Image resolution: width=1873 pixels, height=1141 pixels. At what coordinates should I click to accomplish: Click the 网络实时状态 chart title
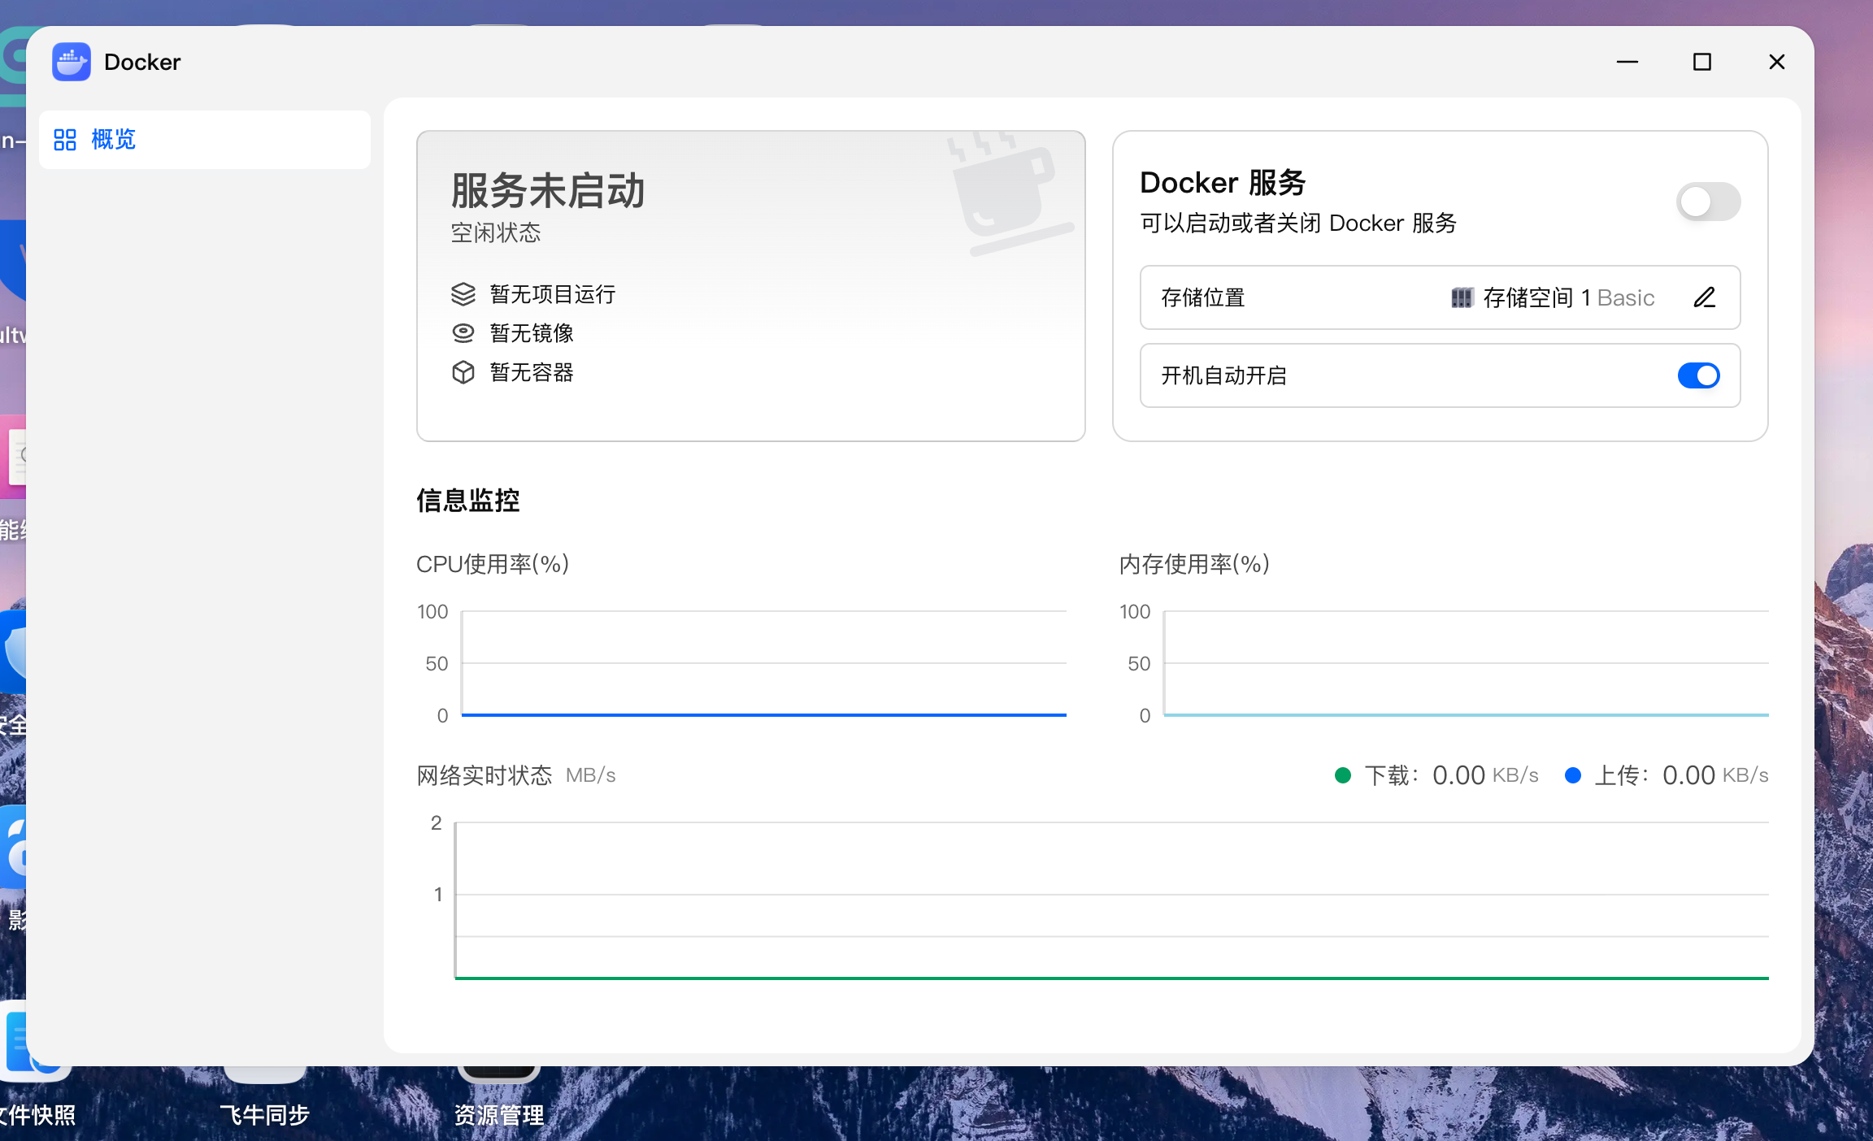point(485,775)
